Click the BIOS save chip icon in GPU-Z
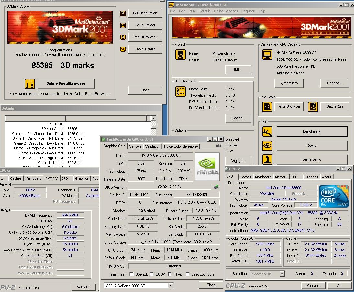 click(216, 187)
